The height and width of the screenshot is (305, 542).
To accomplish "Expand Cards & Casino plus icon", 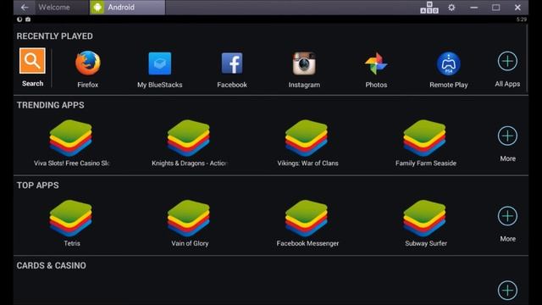I will coord(507,290).
